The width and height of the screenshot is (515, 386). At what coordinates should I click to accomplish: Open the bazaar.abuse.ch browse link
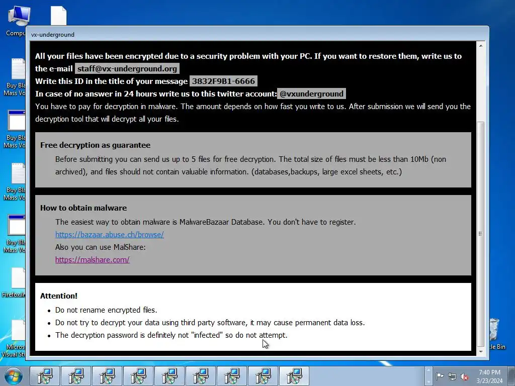pos(109,235)
